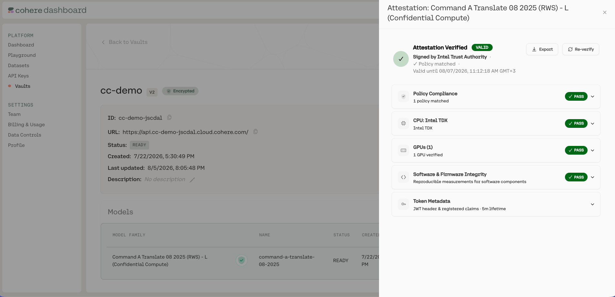
Task: Click the Re-verify button
Action: point(580,49)
